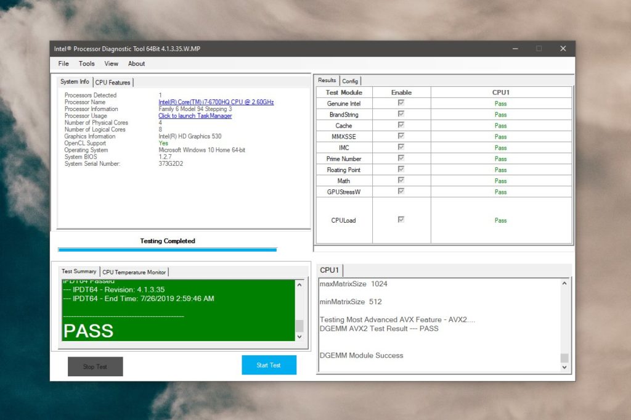Select the System Info tab
Image resolution: width=631 pixels, height=420 pixels.
(73, 81)
